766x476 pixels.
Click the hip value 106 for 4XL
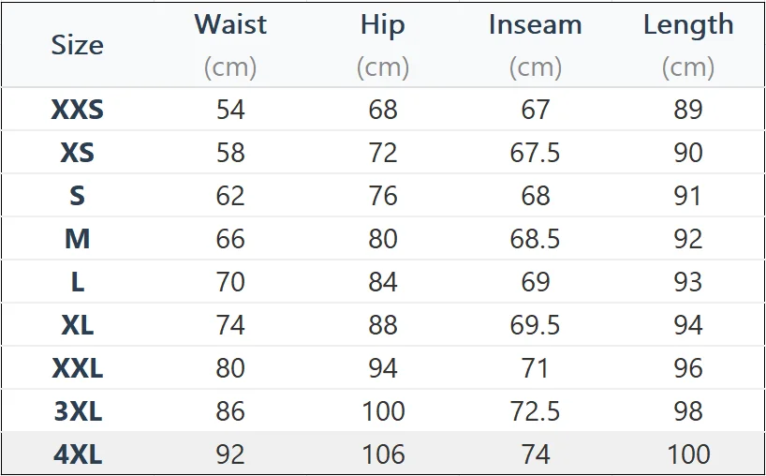point(383,454)
